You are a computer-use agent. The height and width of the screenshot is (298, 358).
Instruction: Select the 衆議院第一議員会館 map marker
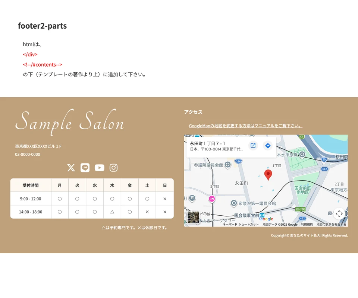234,203
